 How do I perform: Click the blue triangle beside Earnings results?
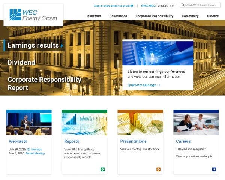pos(62,46)
